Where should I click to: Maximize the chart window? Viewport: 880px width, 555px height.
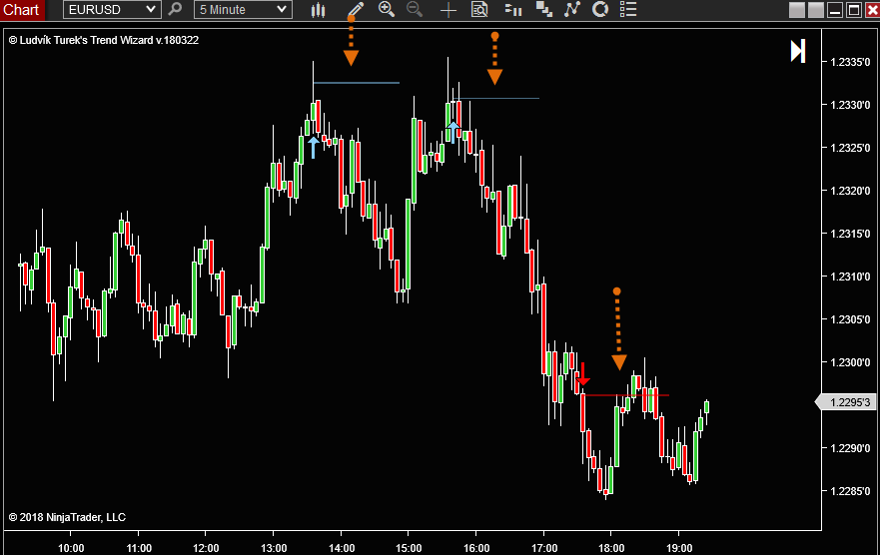(x=854, y=10)
